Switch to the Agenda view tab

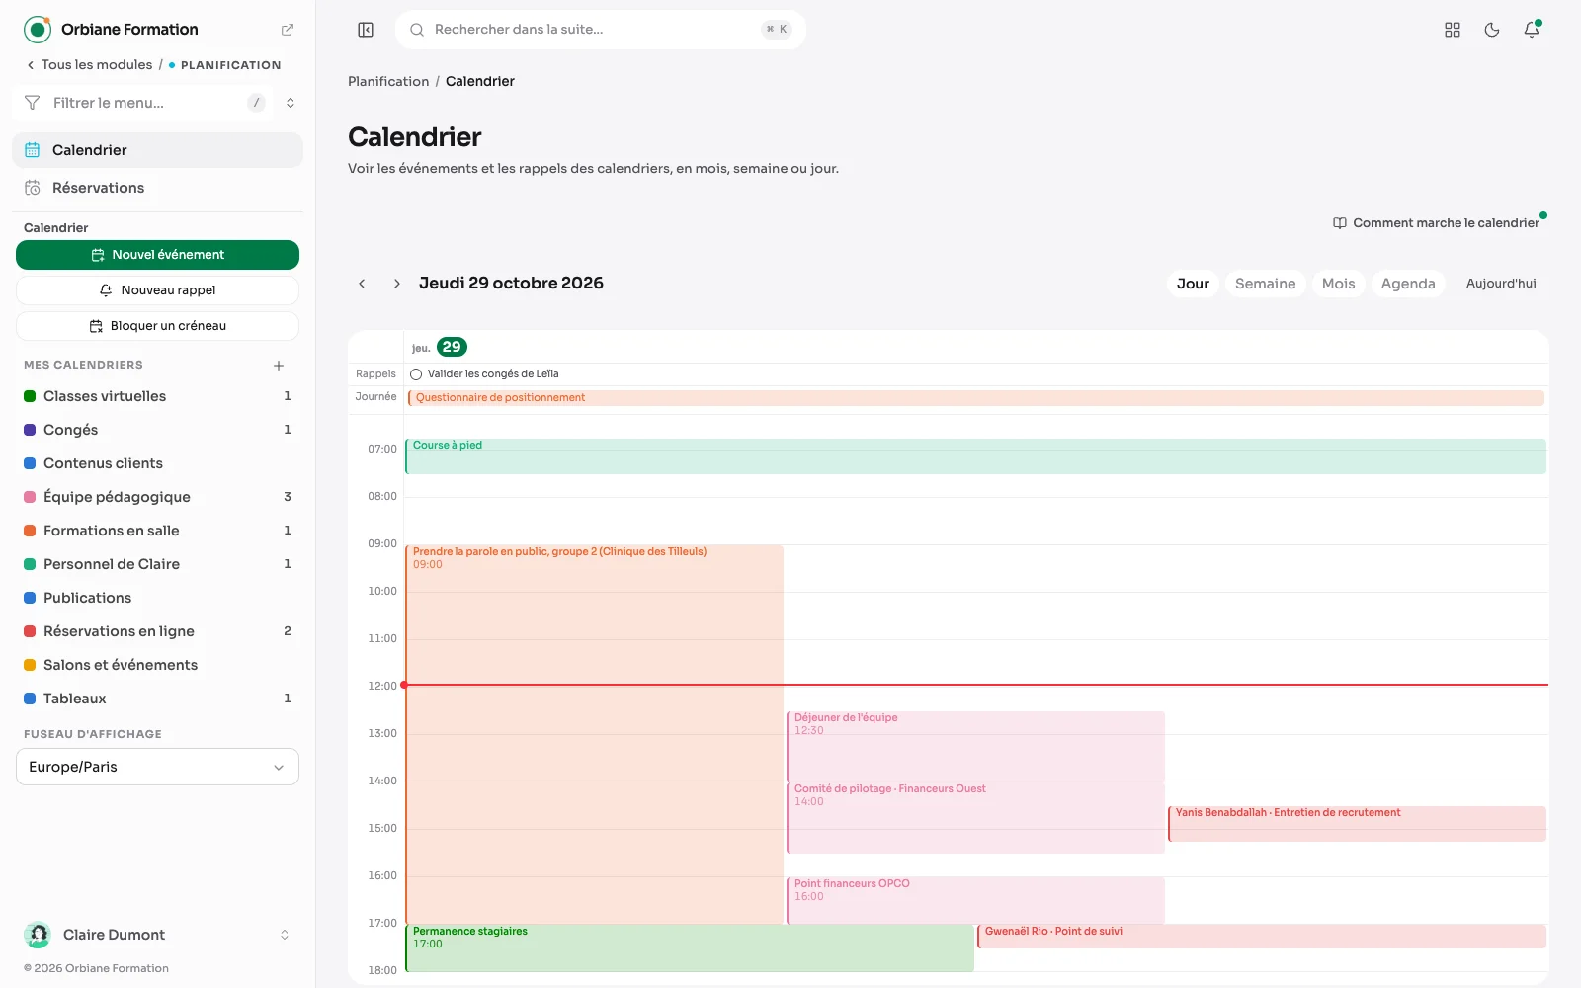1408,284
